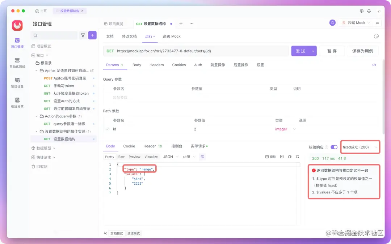This screenshot has height=244, width=391.
Task: Click inside the request URL field
Action: click(199, 51)
